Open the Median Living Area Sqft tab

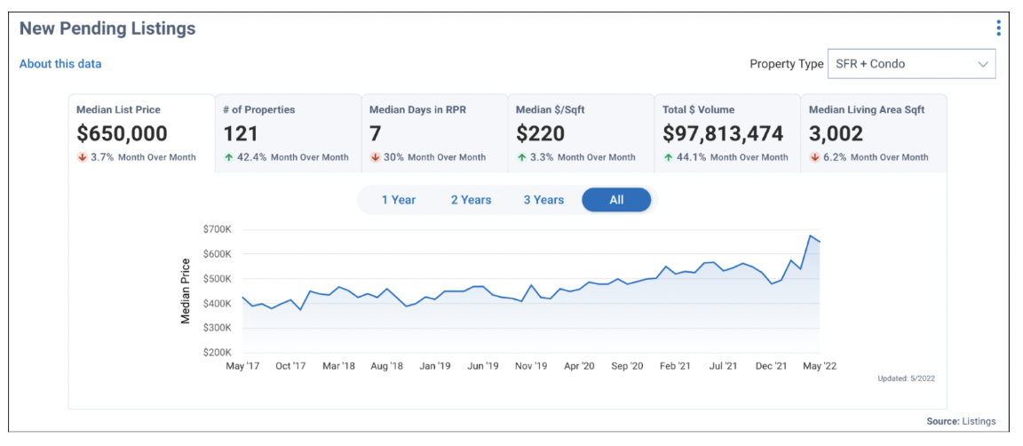point(874,134)
